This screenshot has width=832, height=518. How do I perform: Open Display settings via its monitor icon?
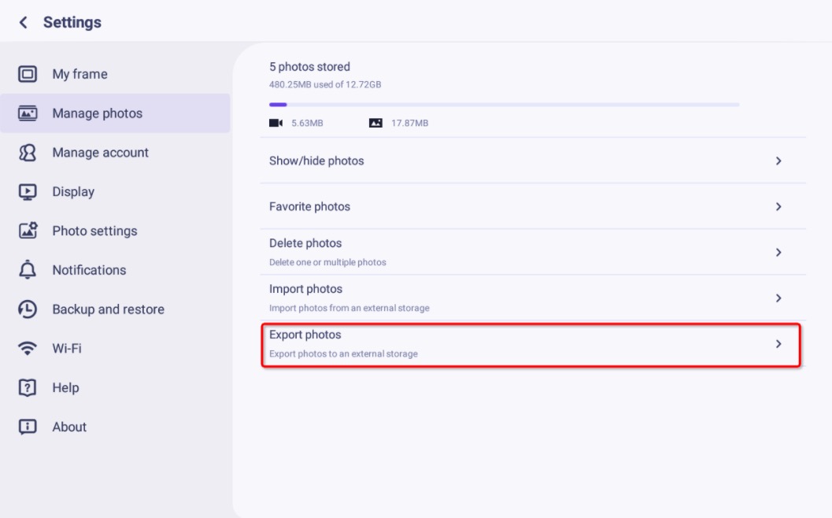point(26,191)
